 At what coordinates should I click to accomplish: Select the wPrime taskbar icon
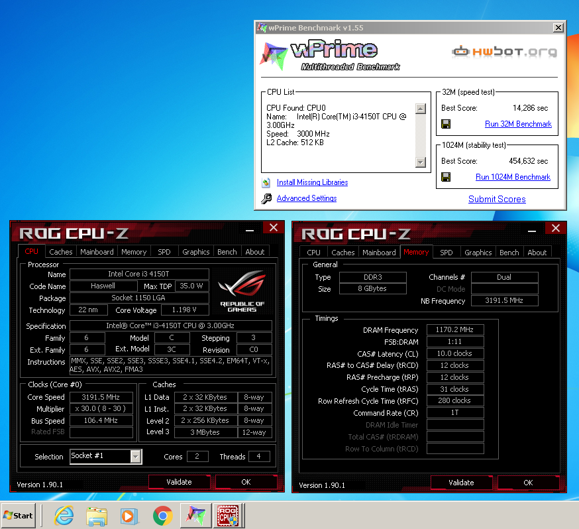coord(195,515)
